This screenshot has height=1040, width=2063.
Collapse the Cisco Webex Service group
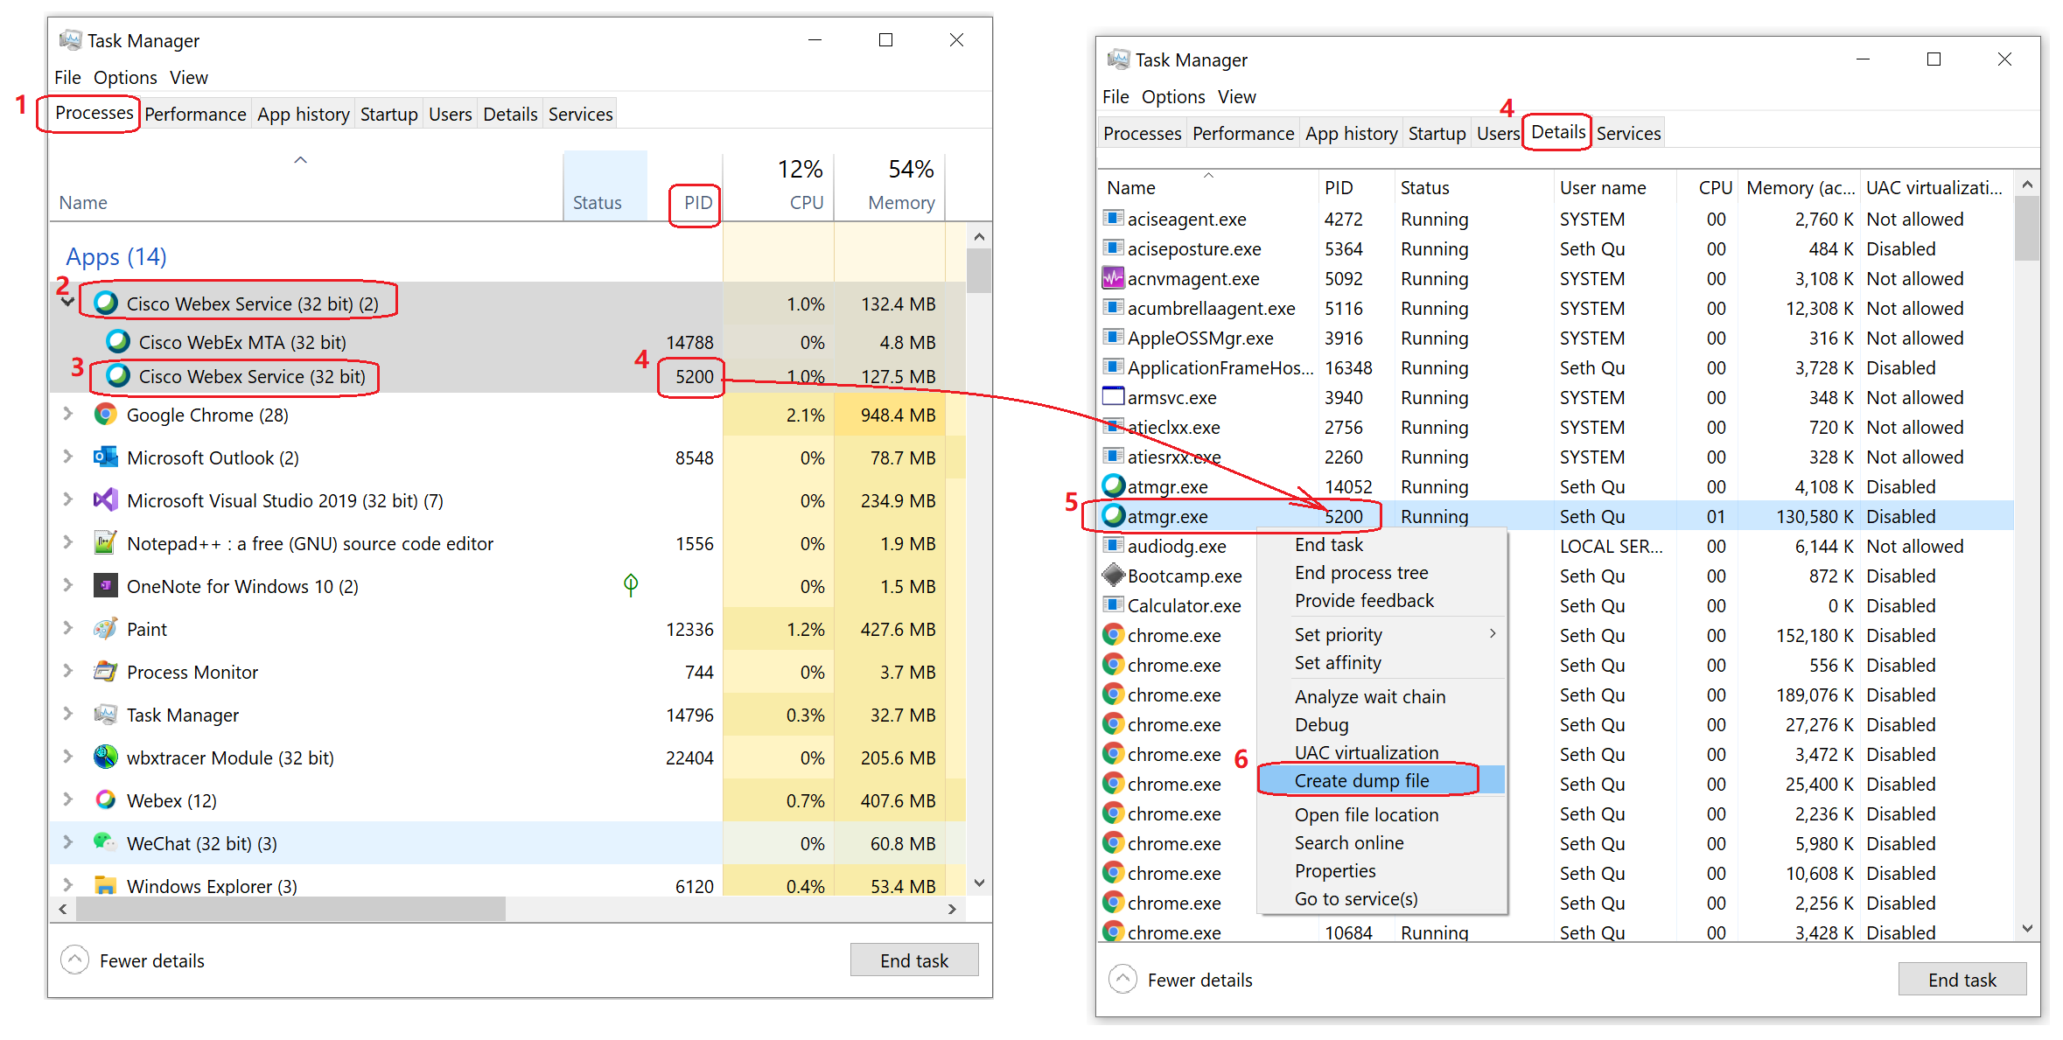pyautogui.click(x=67, y=303)
